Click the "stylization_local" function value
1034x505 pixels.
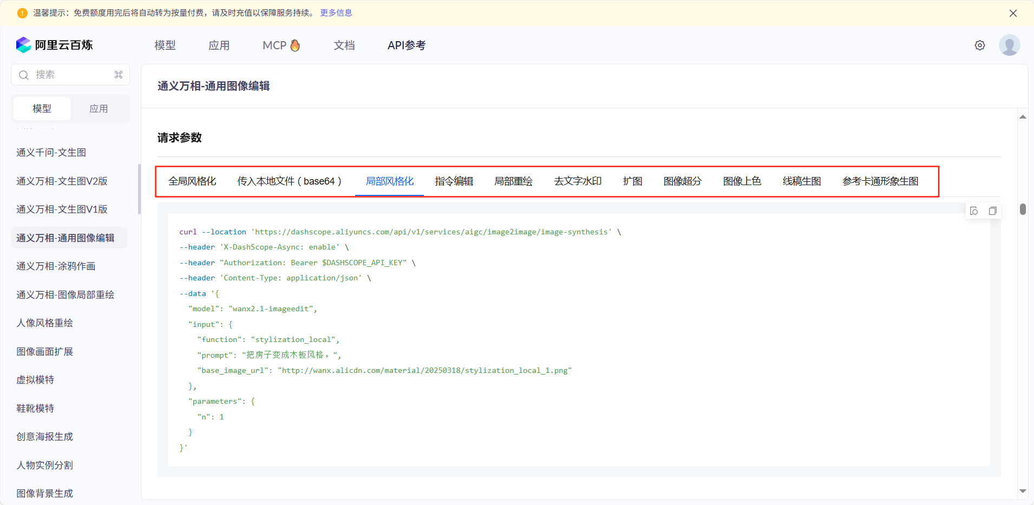tap(293, 340)
